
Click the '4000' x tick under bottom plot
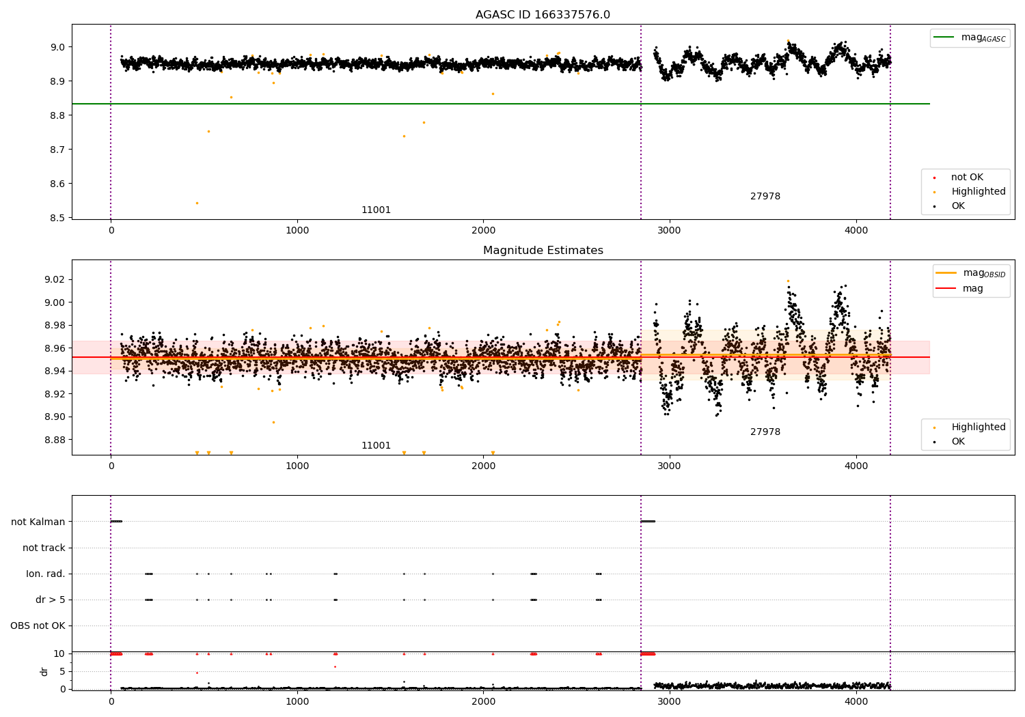856,701
